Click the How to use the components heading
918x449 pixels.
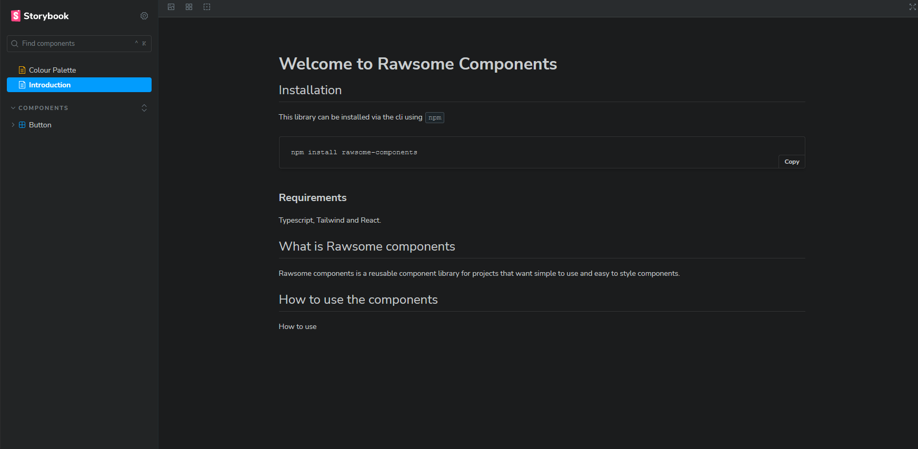coord(358,300)
